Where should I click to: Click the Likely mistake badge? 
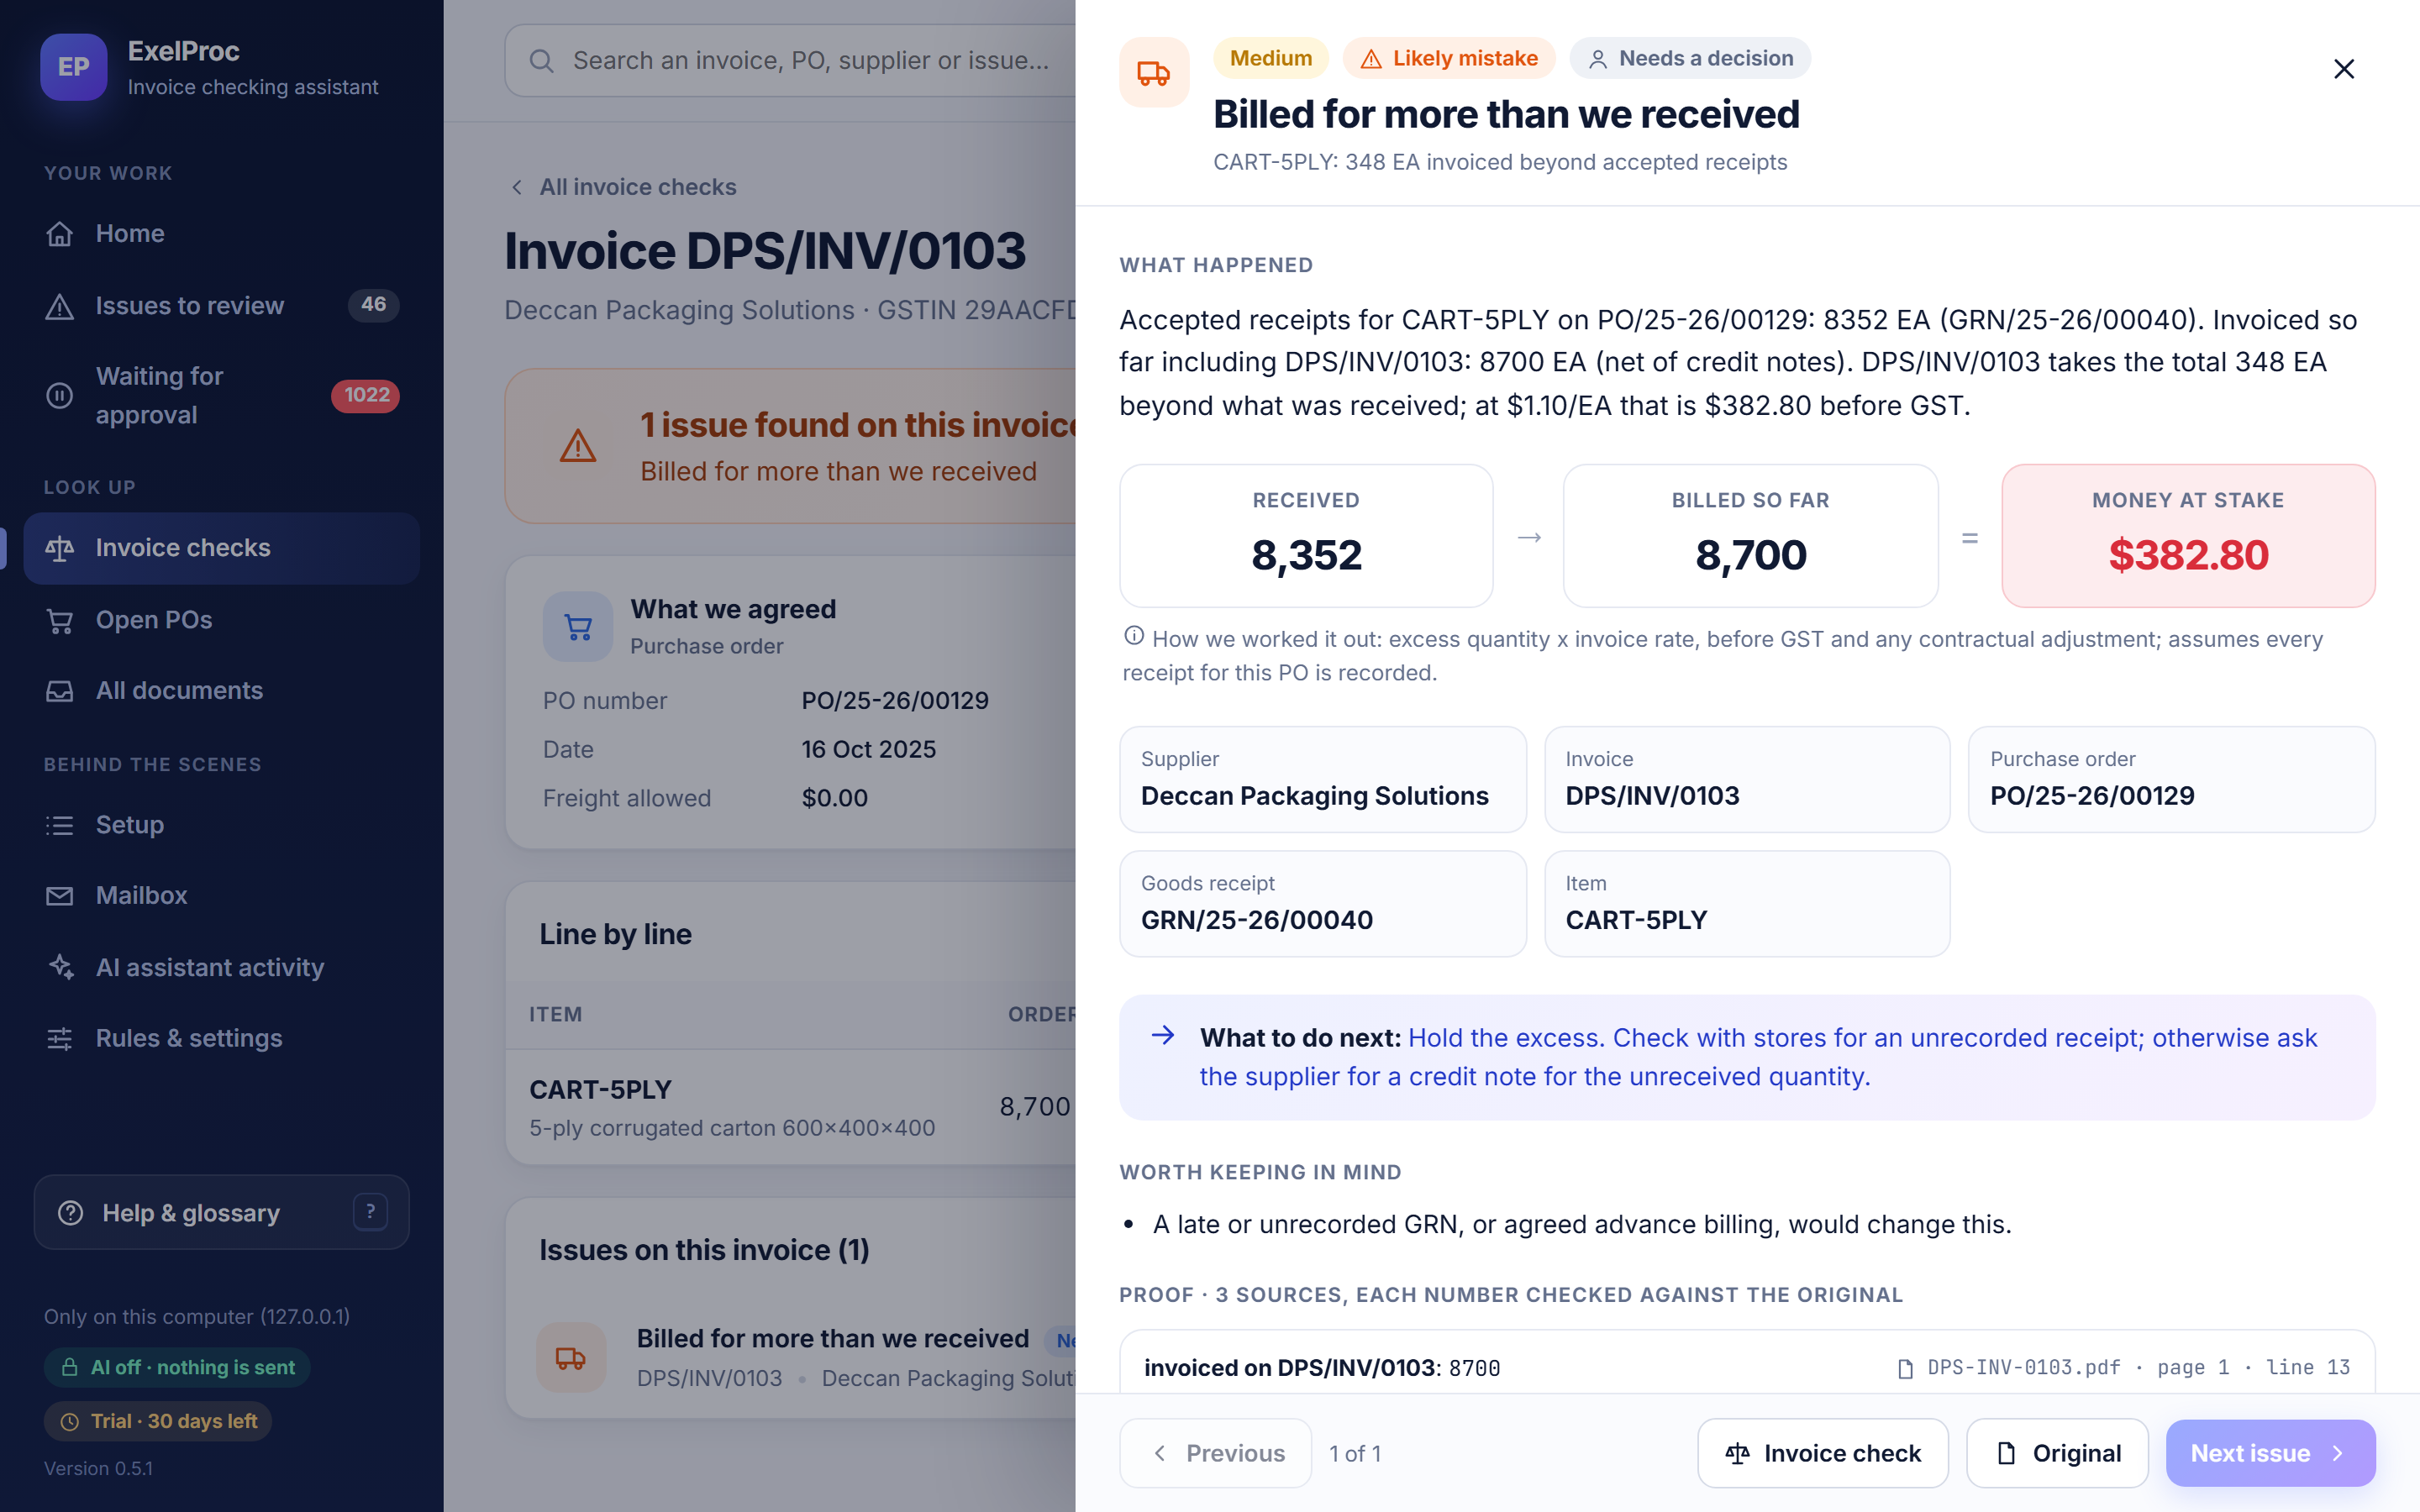(1449, 58)
